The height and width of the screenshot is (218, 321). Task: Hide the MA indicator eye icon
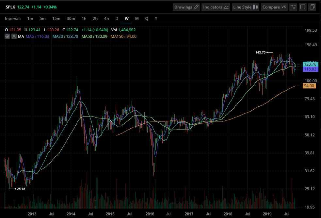pos(7,37)
